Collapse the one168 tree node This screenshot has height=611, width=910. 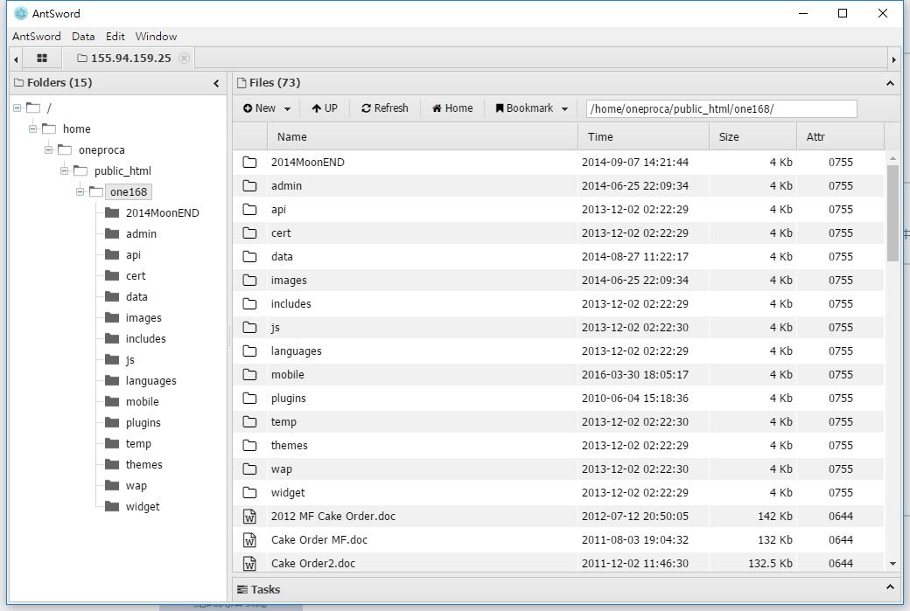[x=80, y=191]
